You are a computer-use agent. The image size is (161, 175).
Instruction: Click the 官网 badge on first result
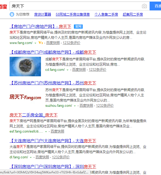pyautogui.click(x=78, y=27)
